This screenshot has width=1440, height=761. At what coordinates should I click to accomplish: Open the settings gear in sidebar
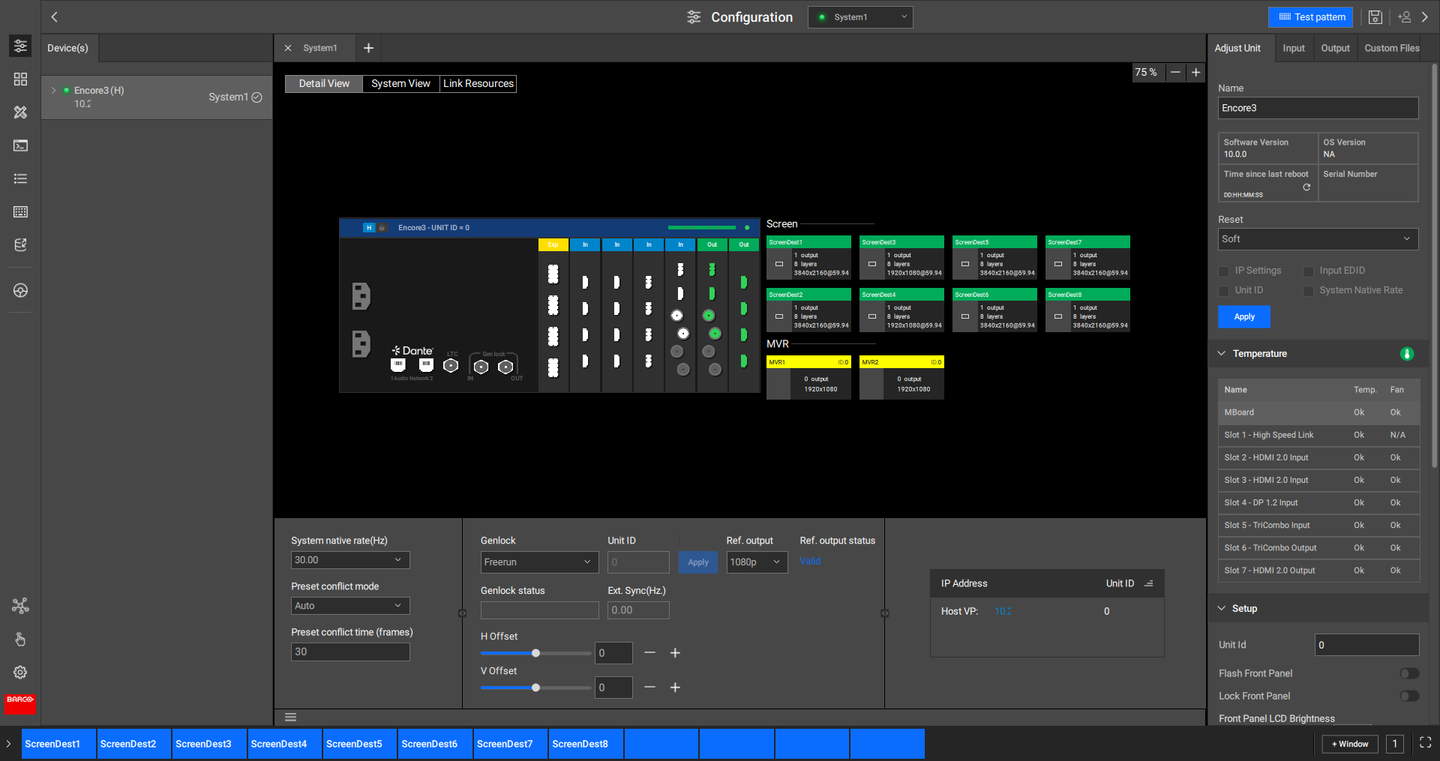click(x=20, y=673)
